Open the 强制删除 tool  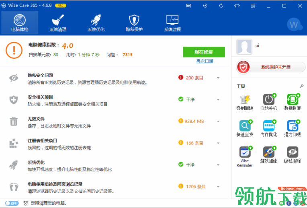[245, 102]
